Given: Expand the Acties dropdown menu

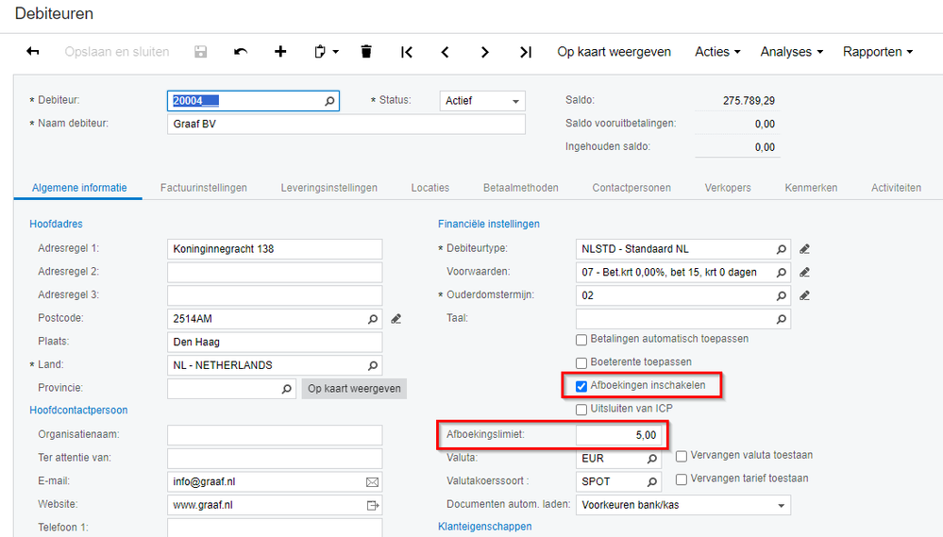Looking at the screenshot, I should pyautogui.click(x=717, y=52).
